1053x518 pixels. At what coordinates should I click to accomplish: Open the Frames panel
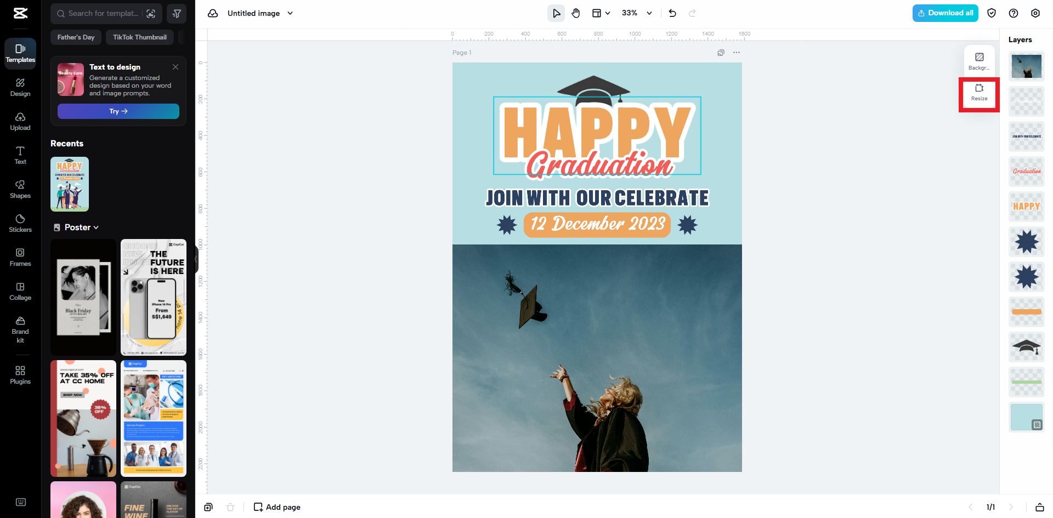(x=20, y=257)
